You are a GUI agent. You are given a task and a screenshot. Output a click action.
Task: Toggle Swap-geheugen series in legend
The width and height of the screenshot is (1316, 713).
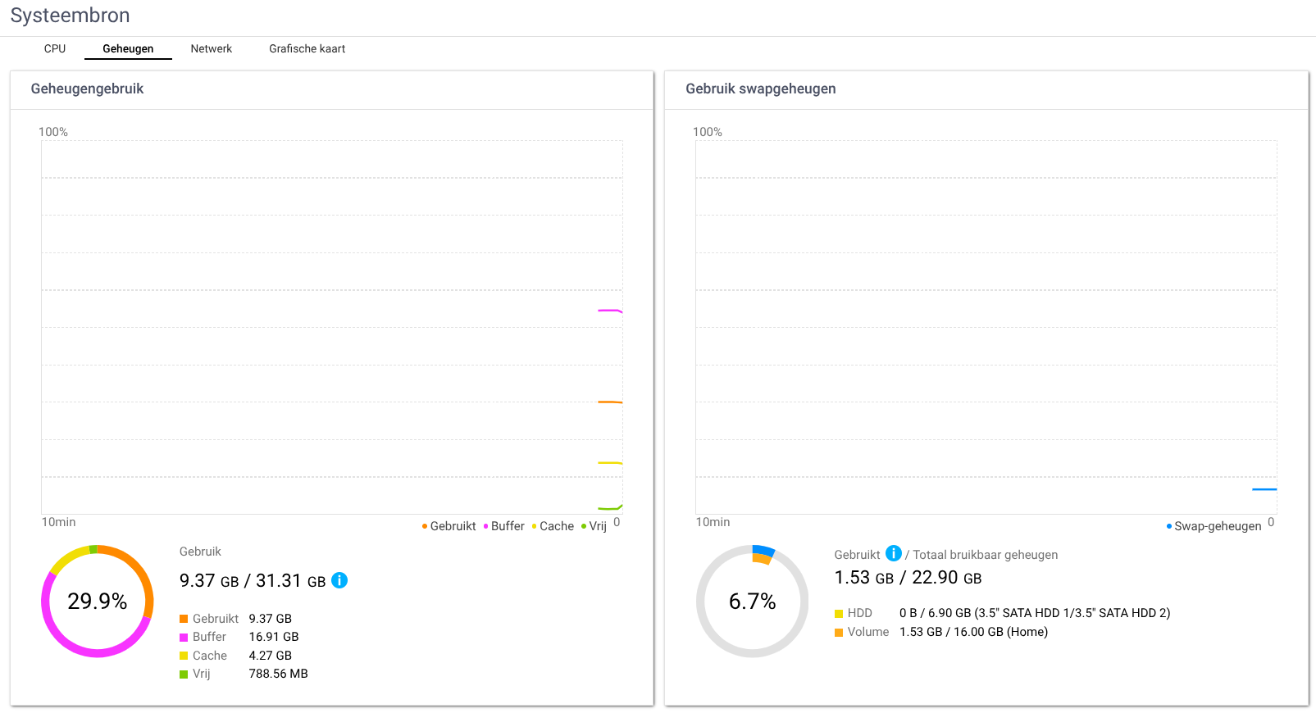pyautogui.click(x=1214, y=526)
